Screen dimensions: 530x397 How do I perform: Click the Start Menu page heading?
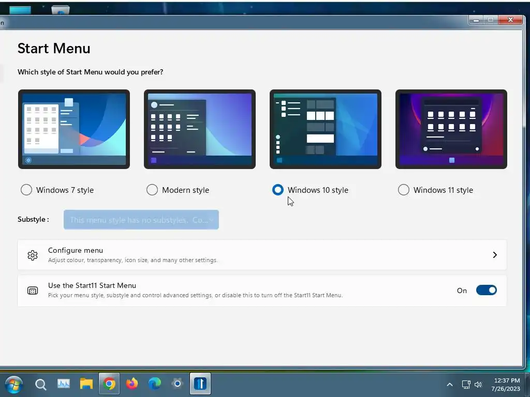pyautogui.click(x=54, y=49)
